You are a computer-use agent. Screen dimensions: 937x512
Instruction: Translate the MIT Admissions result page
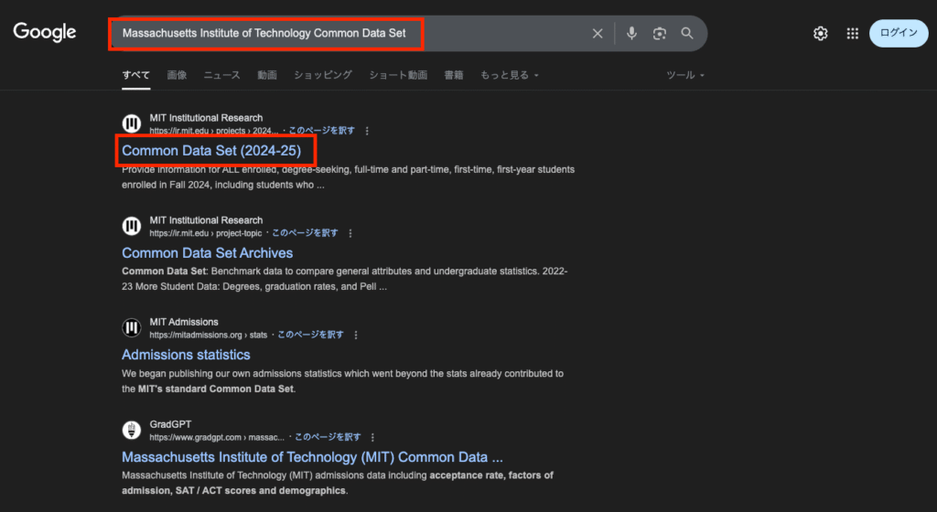click(310, 335)
